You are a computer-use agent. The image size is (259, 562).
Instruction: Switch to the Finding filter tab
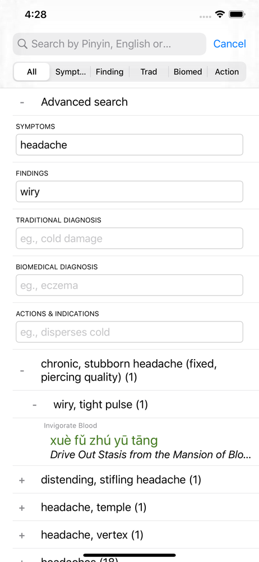[x=109, y=72]
